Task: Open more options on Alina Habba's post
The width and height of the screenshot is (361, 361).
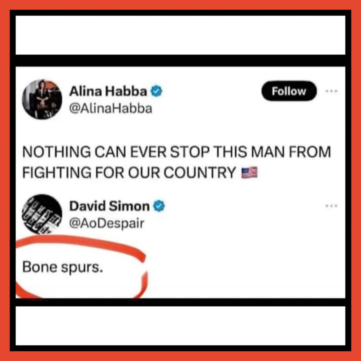Action: [x=331, y=91]
